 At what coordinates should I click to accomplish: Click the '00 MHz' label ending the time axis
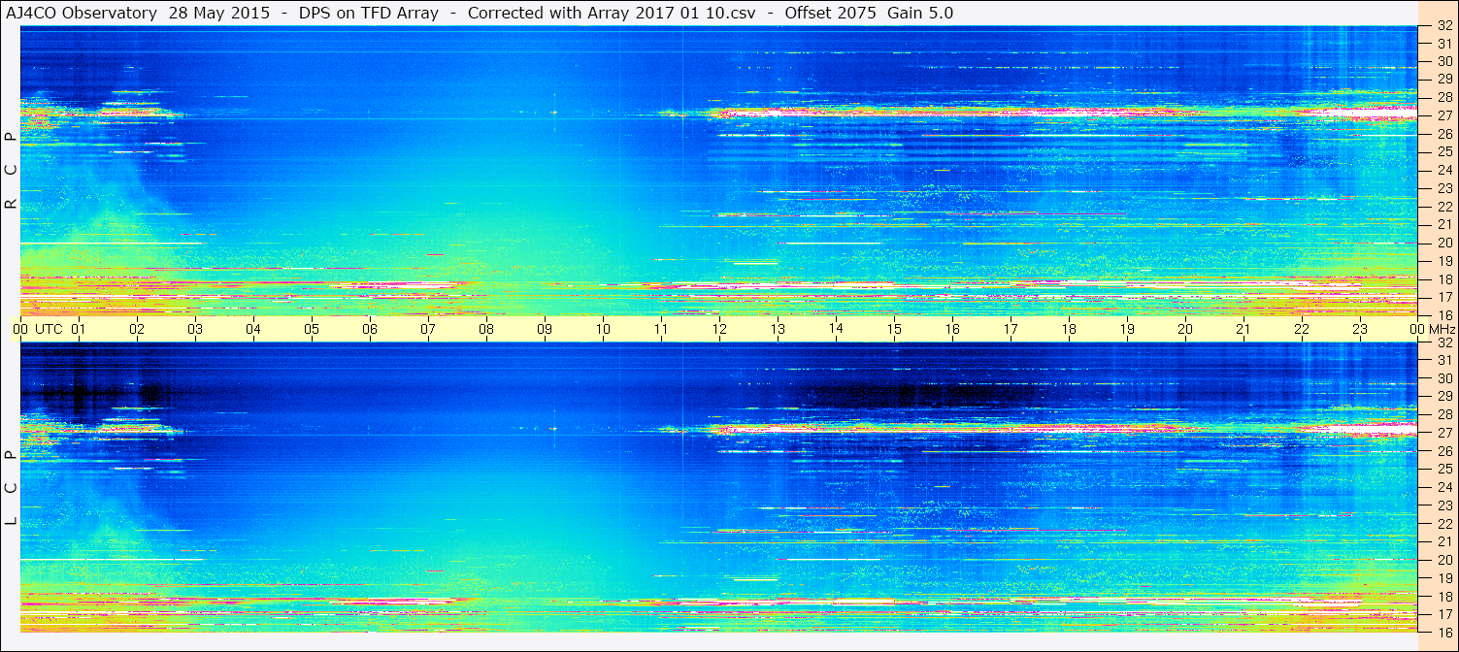pyautogui.click(x=1431, y=330)
